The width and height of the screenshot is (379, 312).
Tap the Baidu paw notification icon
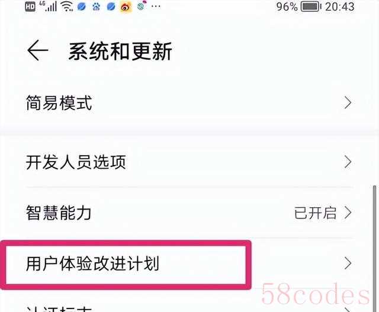pyautogui.click(x=96, y=7)
